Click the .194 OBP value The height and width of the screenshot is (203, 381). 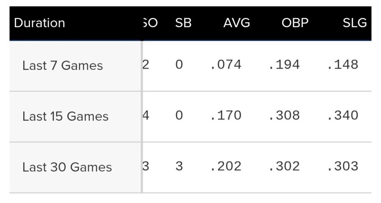[x=284, y=65]
